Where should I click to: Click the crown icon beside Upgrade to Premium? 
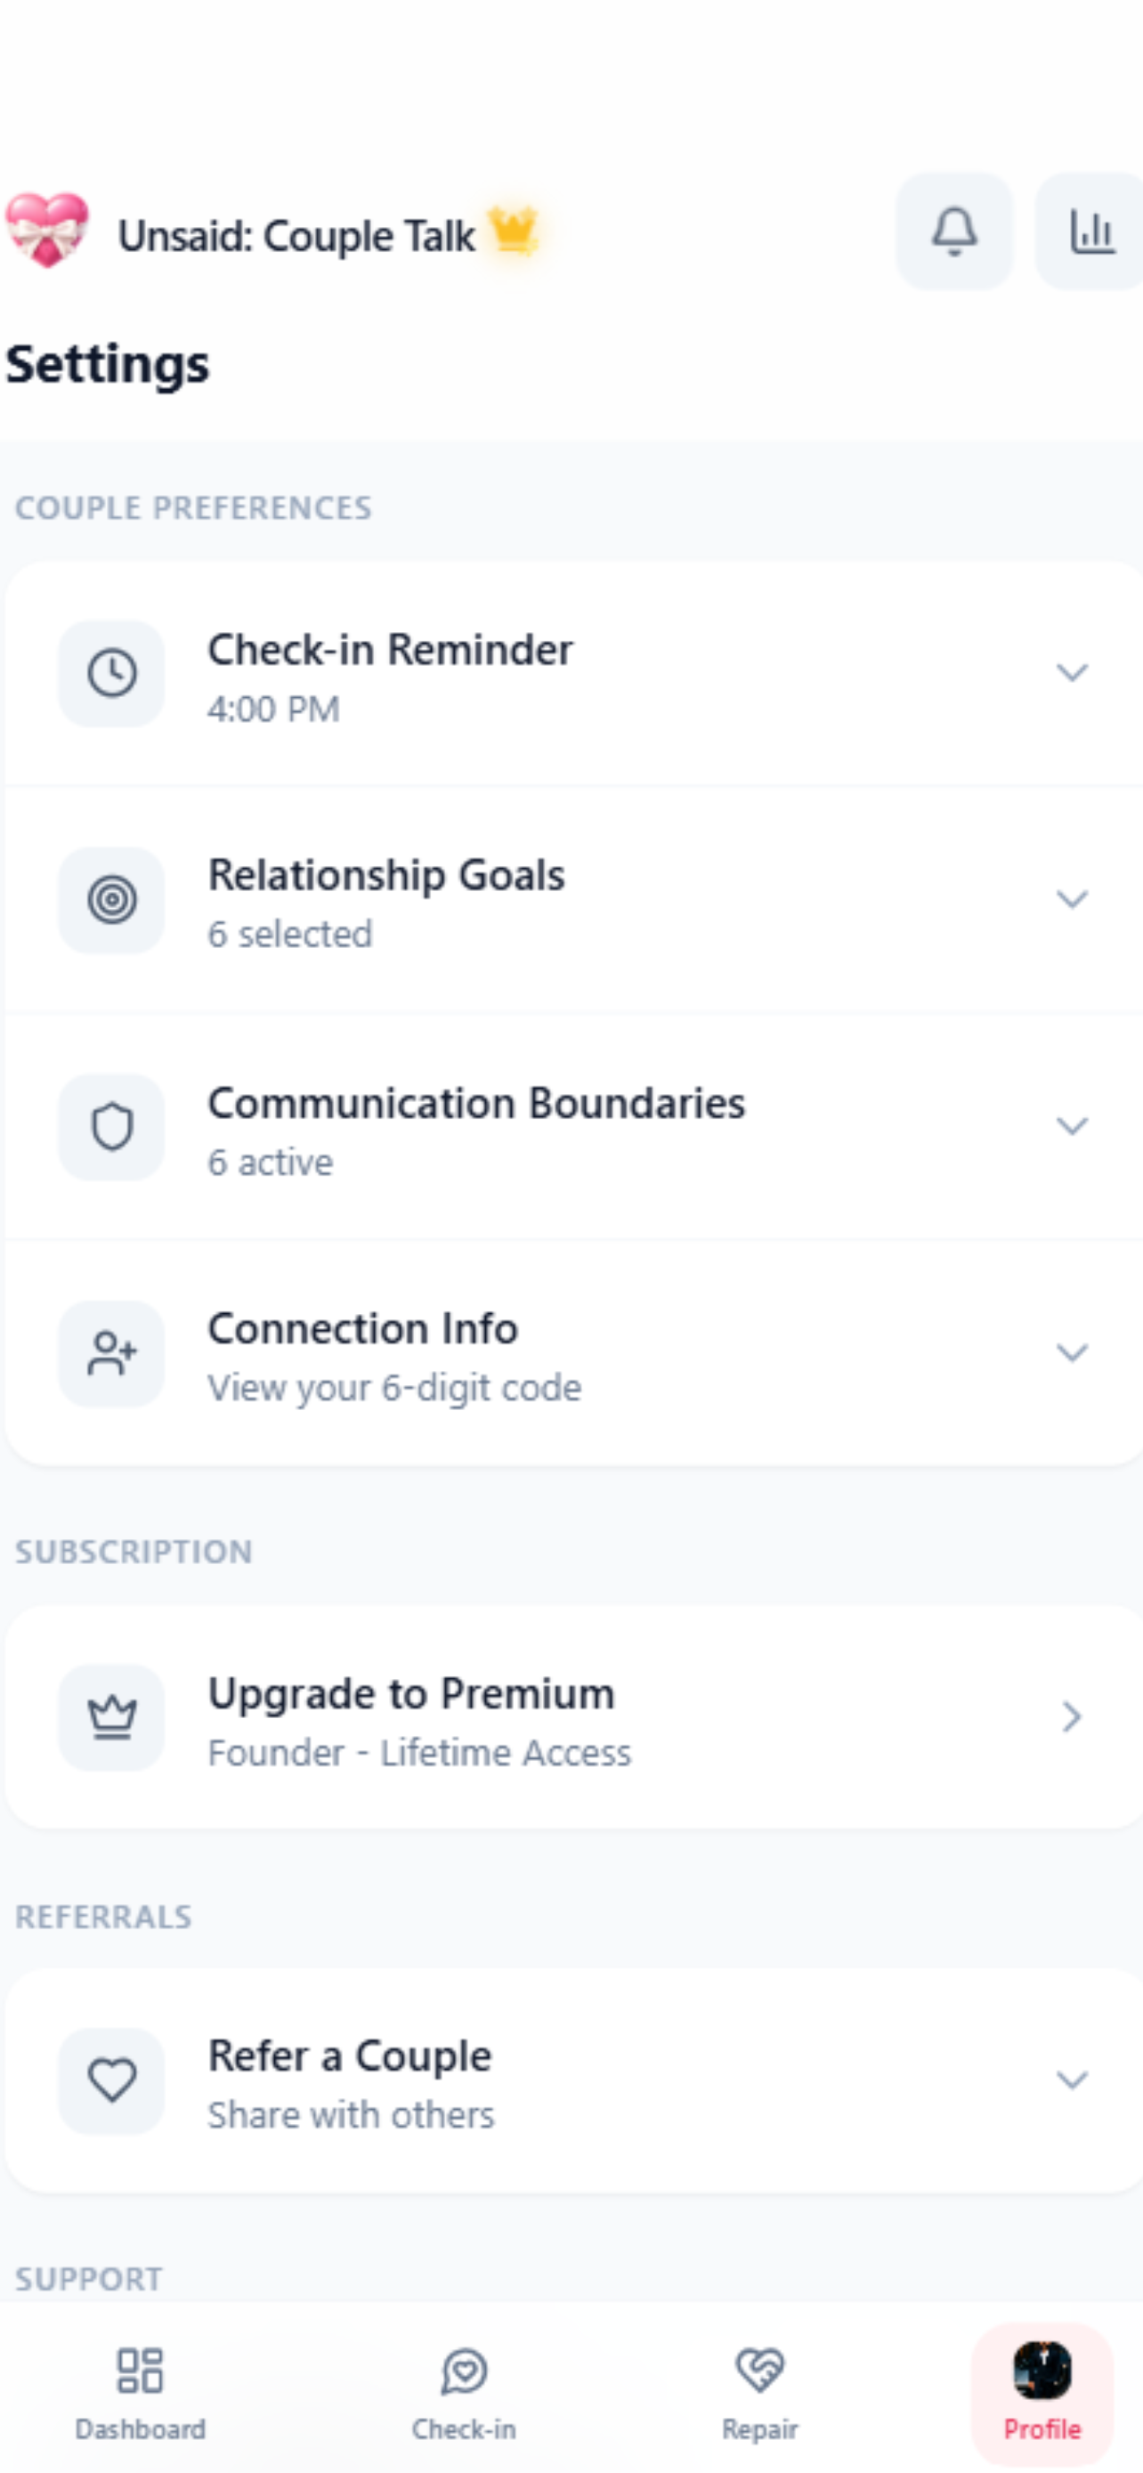click(x=111, y=1716)
